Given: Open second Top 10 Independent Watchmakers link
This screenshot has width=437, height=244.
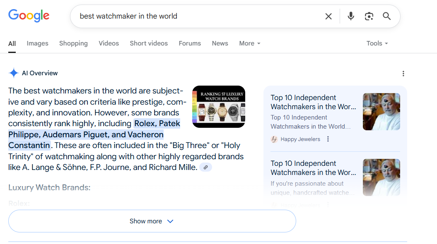Looking at the screenshot, I should point(313,168).
